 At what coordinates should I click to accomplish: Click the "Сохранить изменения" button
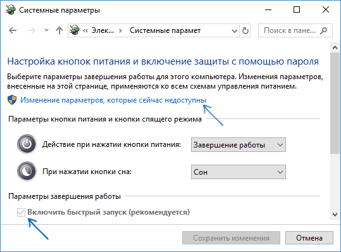[231, 238]
